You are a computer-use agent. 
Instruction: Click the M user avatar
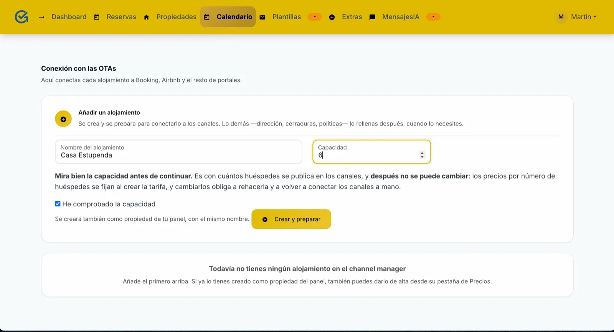(561, 17)
